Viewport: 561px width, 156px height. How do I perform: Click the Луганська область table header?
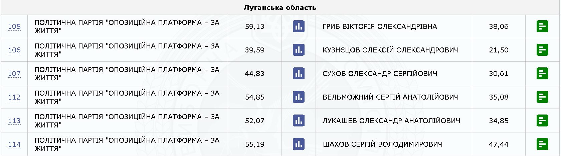tap(280, 8)
